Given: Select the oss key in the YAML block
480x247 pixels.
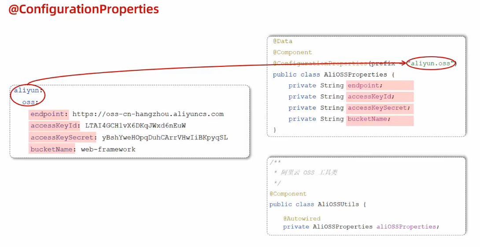Looking at the screenshot, I should 30,102.
